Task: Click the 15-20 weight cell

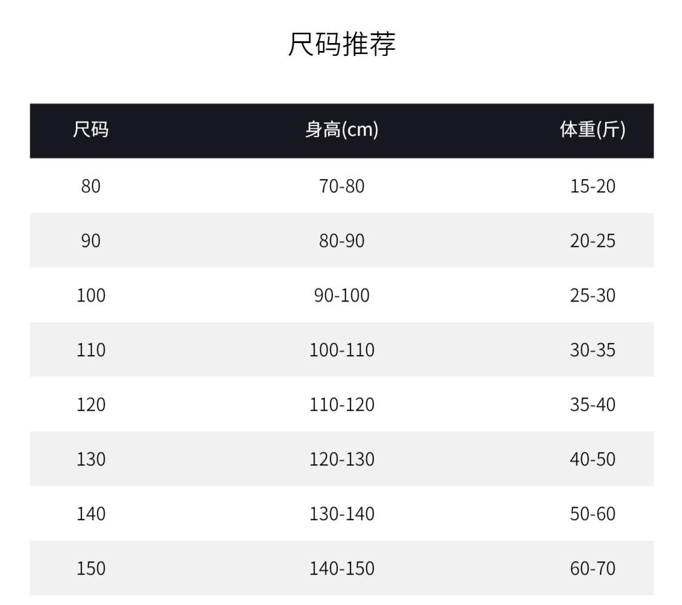Action: (592, 186)
